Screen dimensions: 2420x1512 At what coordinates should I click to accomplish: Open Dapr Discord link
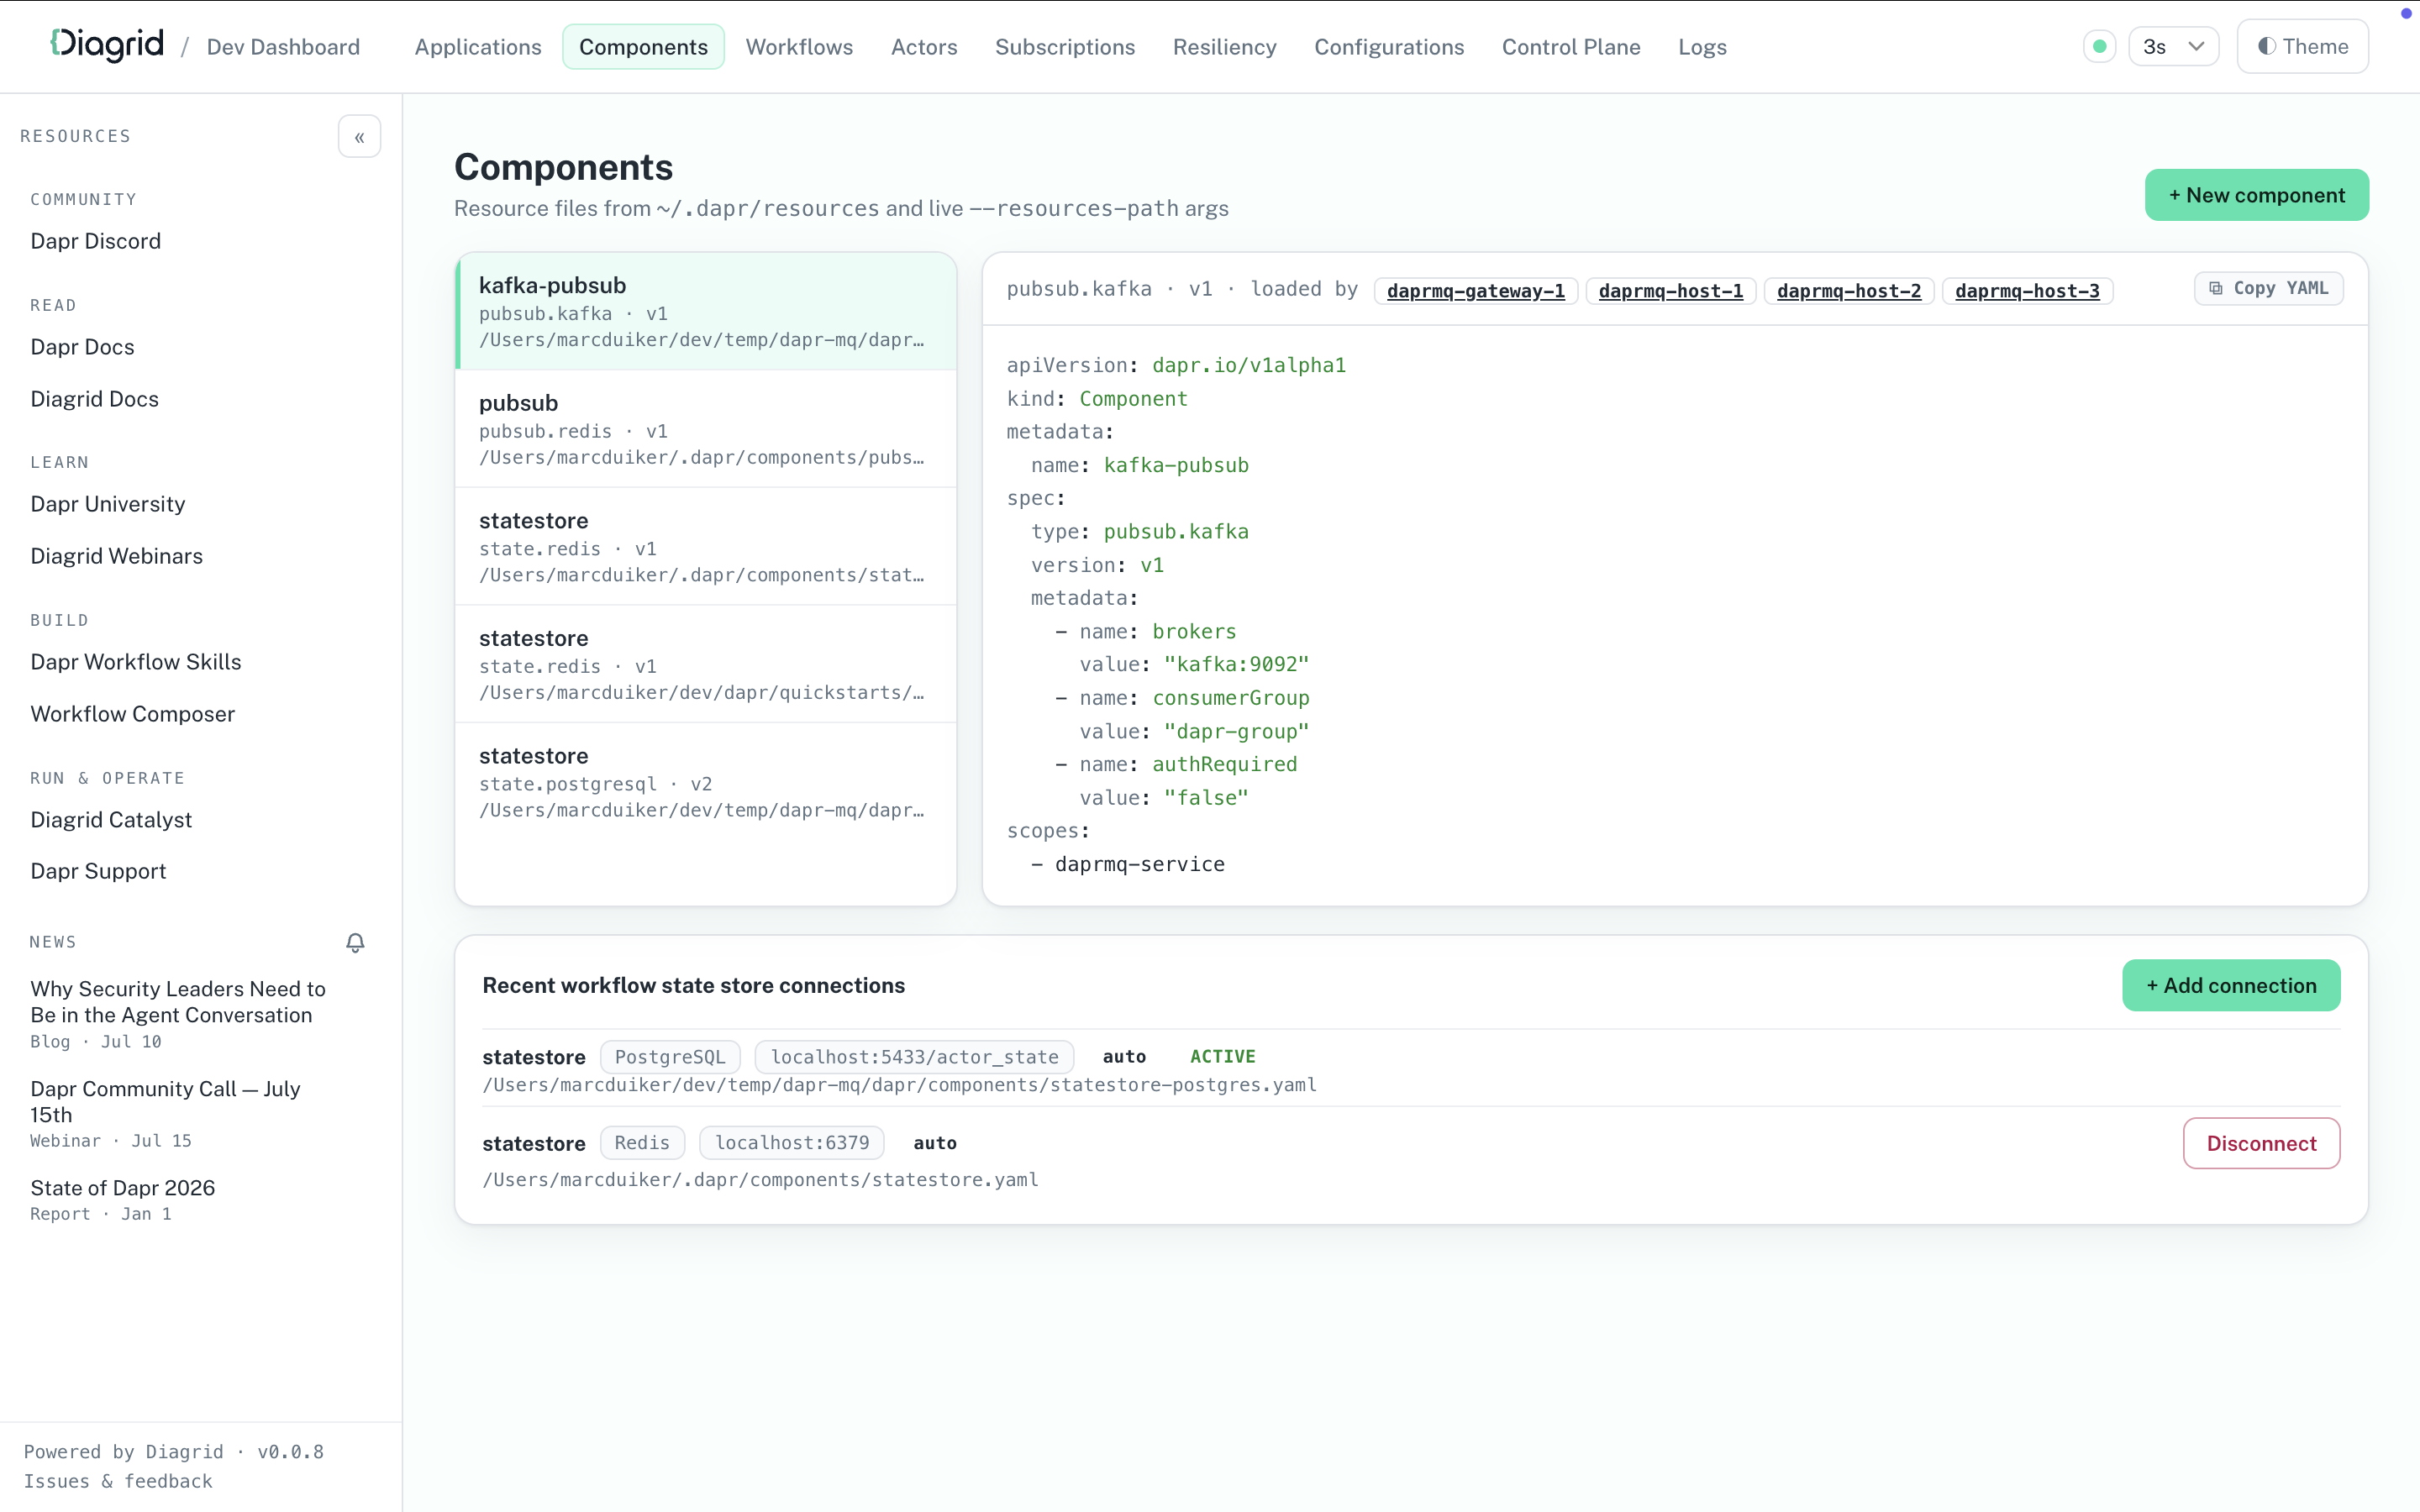tap(95, 241)
